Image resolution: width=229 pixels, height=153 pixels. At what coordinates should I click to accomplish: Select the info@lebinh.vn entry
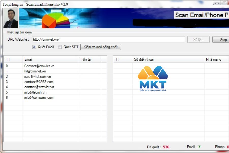[x=55, y=92]
